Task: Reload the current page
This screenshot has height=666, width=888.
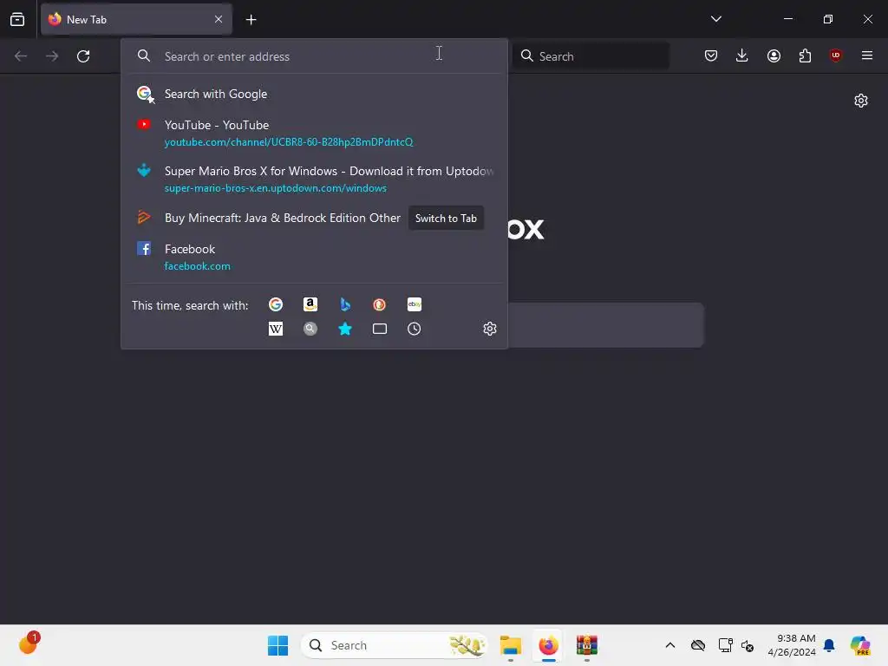Action: click(x=83, y=56)
